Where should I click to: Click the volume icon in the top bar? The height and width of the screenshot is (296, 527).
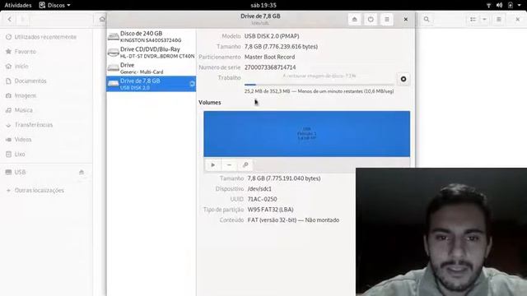click(x=500, y=5)
